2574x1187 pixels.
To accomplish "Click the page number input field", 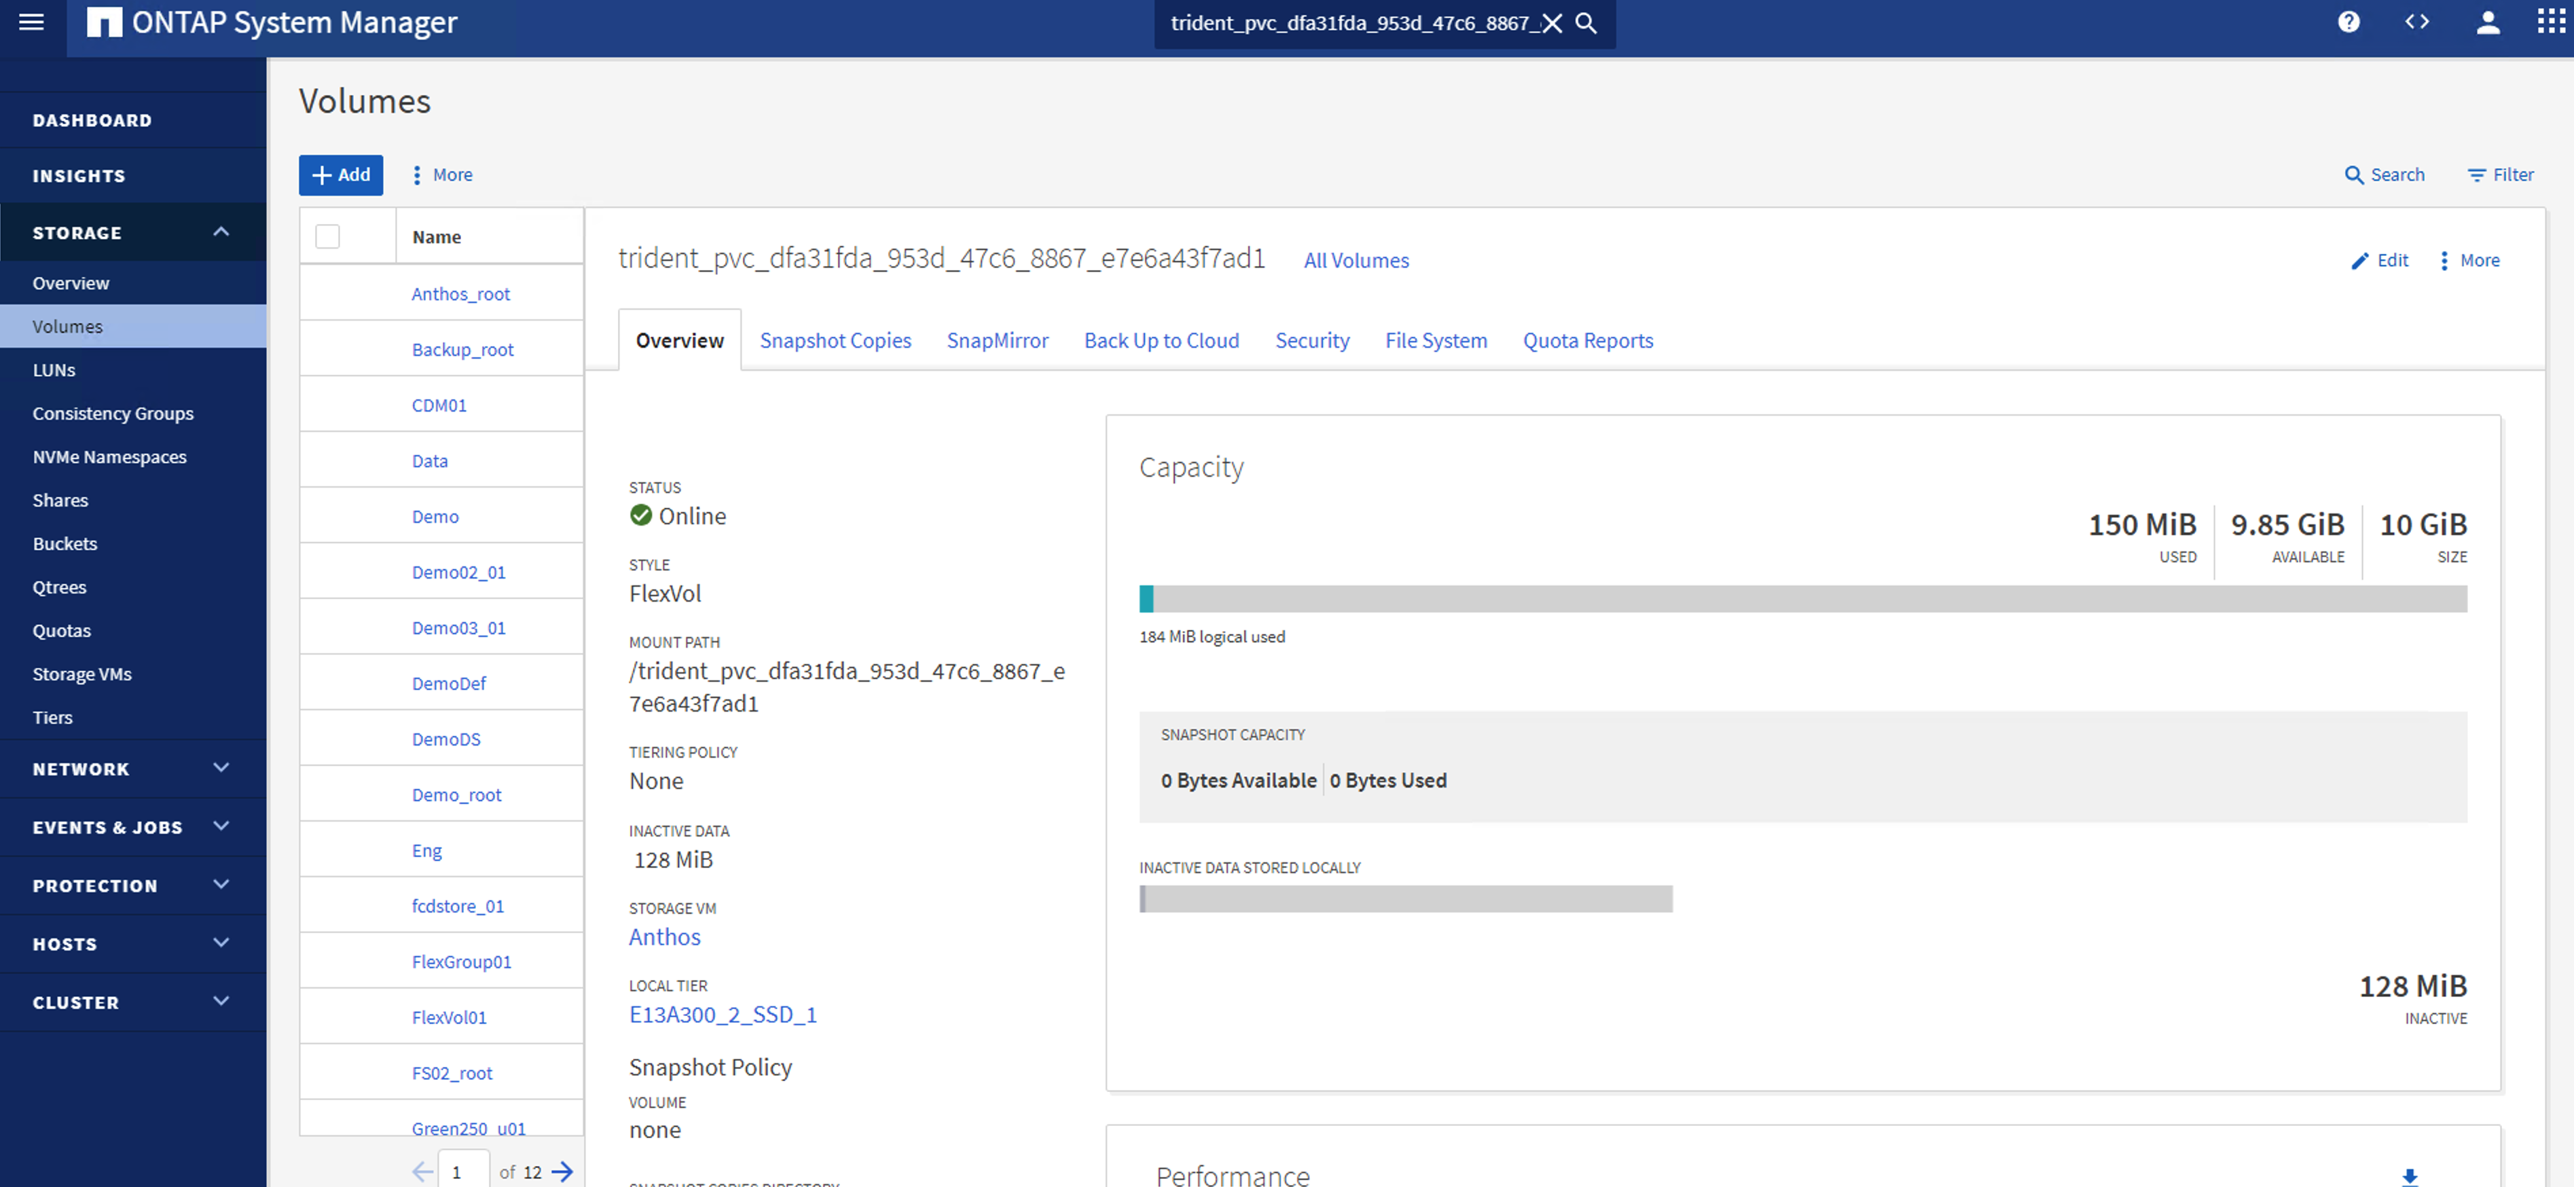I will click(463, 1171).
